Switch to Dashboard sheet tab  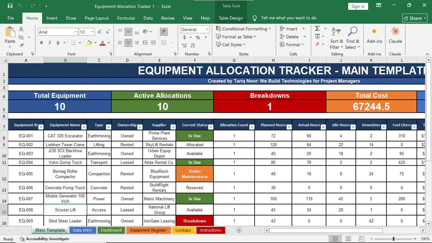pos(111,230)
